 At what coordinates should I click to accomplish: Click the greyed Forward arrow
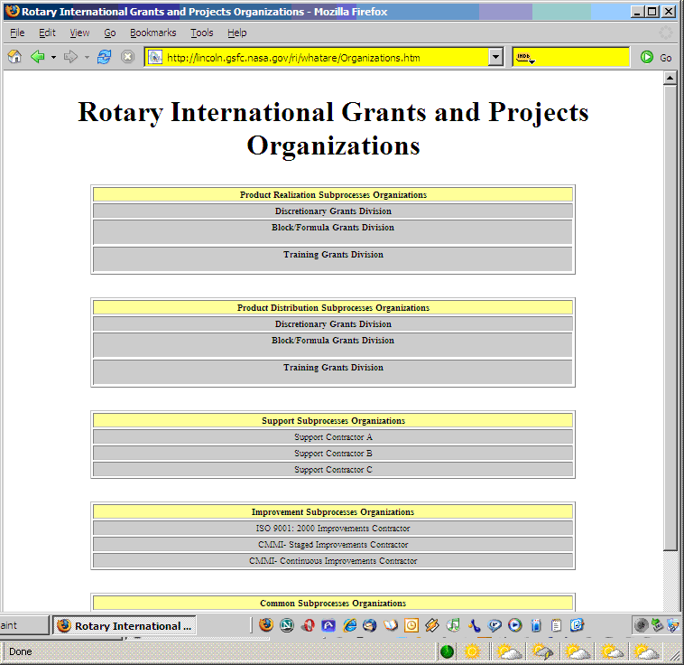click(70, 57)
